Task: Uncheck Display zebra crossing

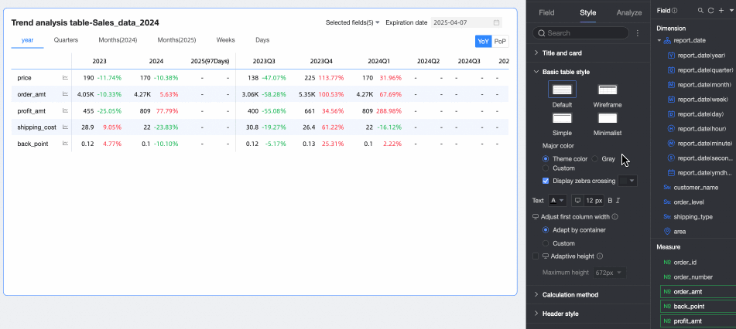Action: 546,181
